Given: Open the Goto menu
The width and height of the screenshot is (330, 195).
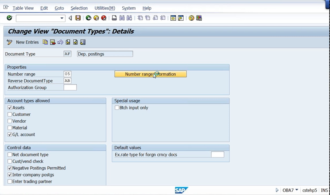Looking at the screenshot, I should 59,8.
